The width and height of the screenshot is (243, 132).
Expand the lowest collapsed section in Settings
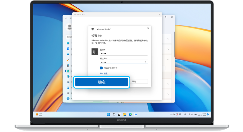(x=168, y=94)
